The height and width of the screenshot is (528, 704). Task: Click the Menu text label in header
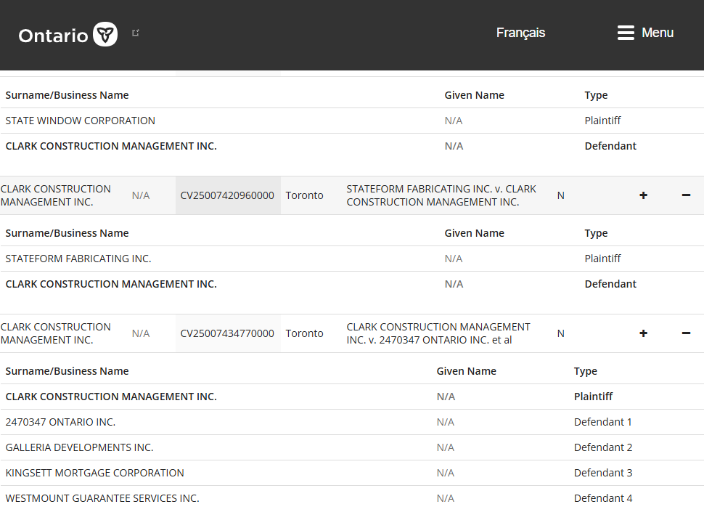(658, 33)
